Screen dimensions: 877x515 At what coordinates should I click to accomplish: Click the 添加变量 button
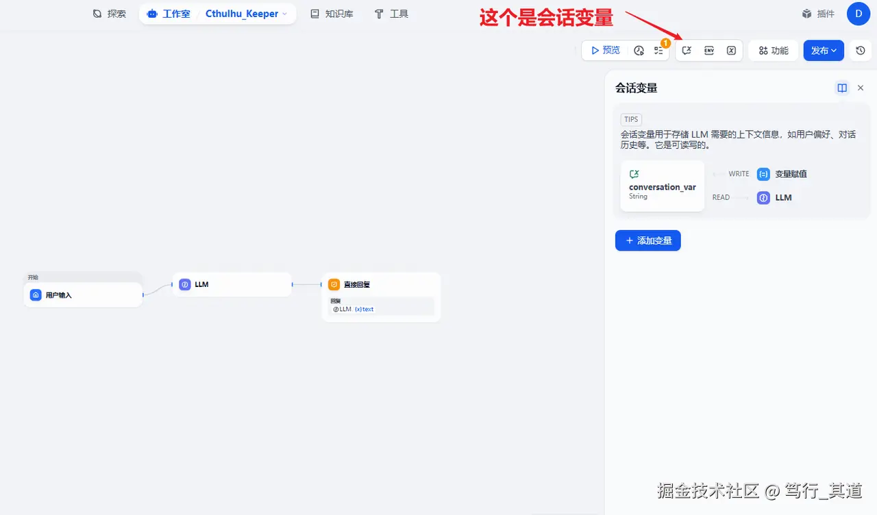coord(648,240)
